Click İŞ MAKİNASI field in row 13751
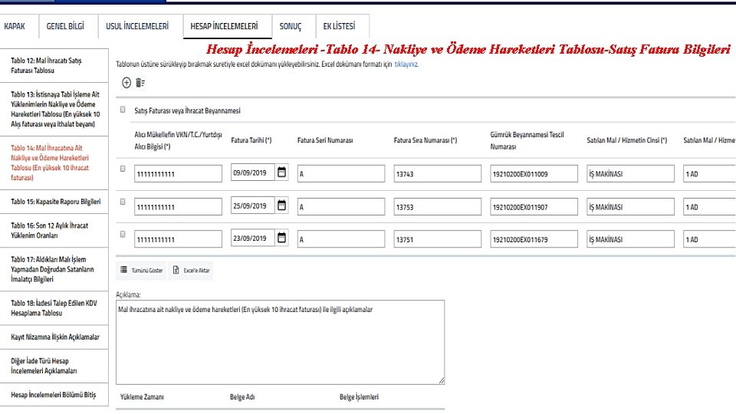 [630, 239]
